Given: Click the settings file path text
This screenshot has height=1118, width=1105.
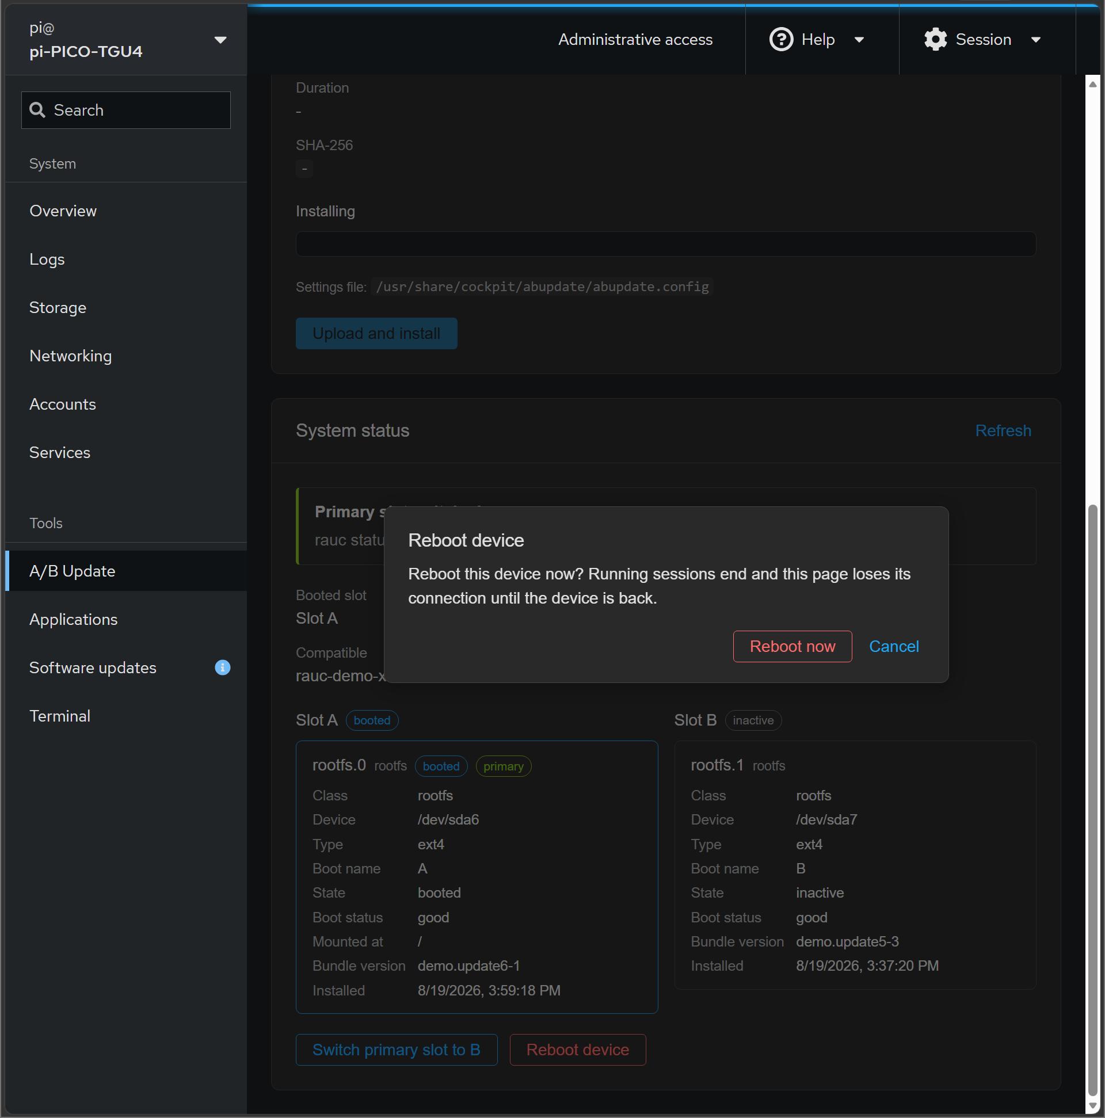Looking at the screenshot, I should coord(542,287).
